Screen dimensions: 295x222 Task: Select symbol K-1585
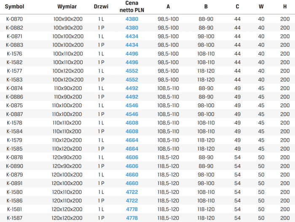click(14, 149)
